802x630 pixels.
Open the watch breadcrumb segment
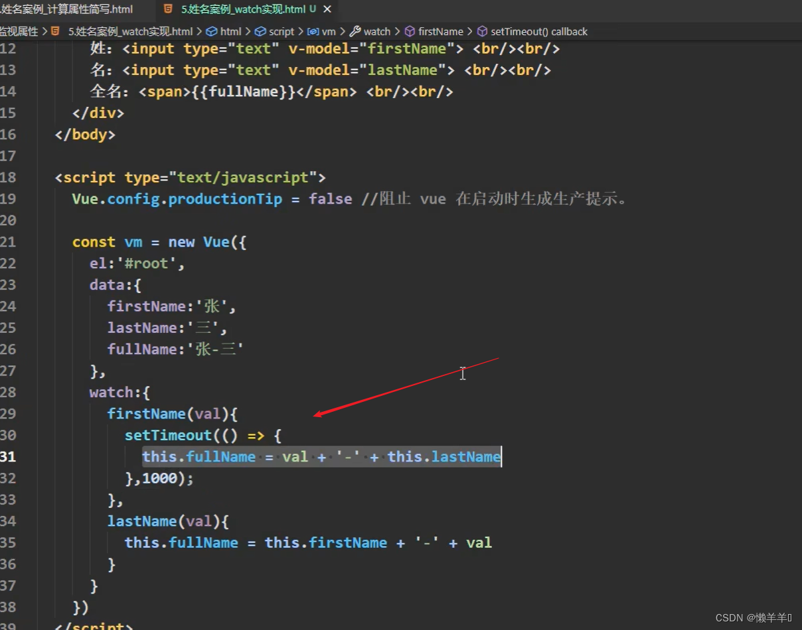click(x=377, y=31)
